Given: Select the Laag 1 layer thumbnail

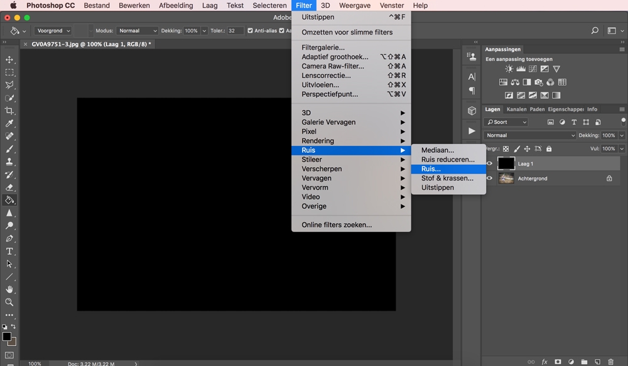Looking at the screenshot, I should point(506,163).
